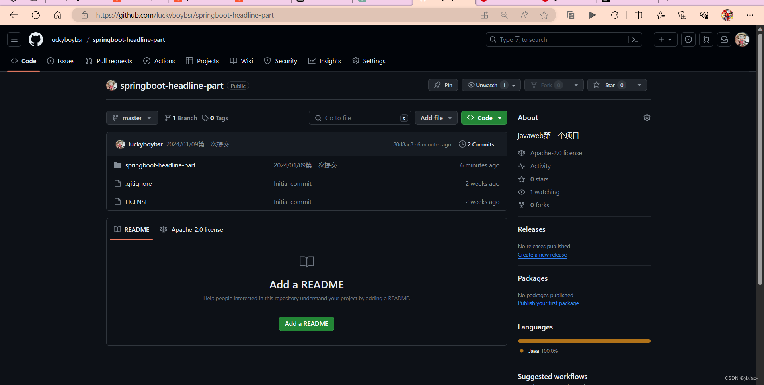Click Create a new release link

click(542, 255)
